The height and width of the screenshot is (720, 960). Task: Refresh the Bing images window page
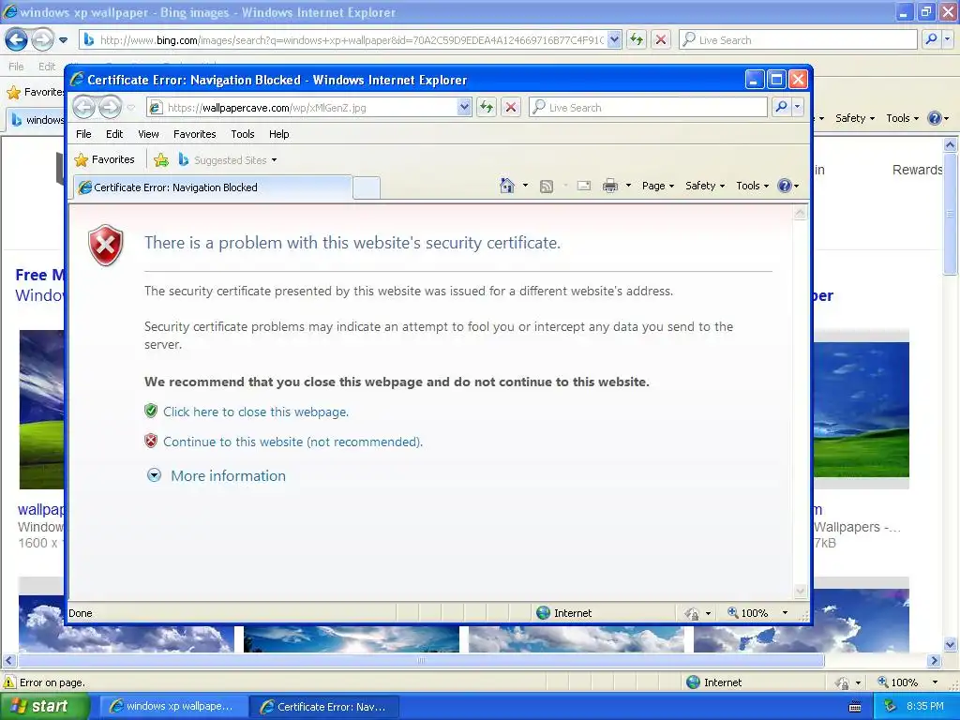[637, 39]
